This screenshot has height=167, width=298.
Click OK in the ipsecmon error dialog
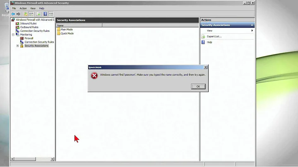(198, 86)
